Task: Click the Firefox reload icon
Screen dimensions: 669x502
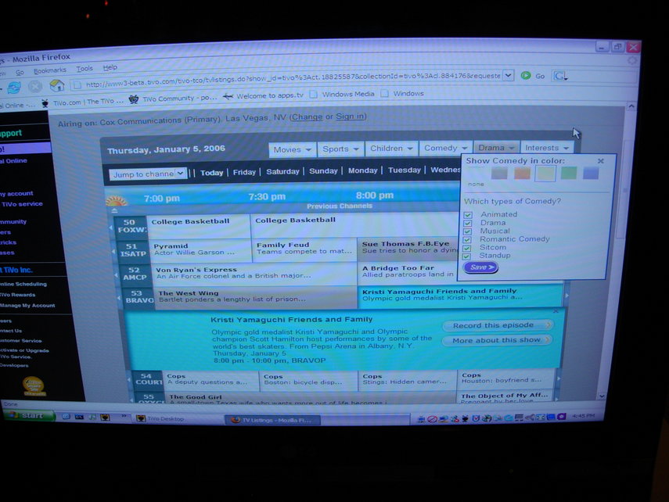Action: coord(14,88)
